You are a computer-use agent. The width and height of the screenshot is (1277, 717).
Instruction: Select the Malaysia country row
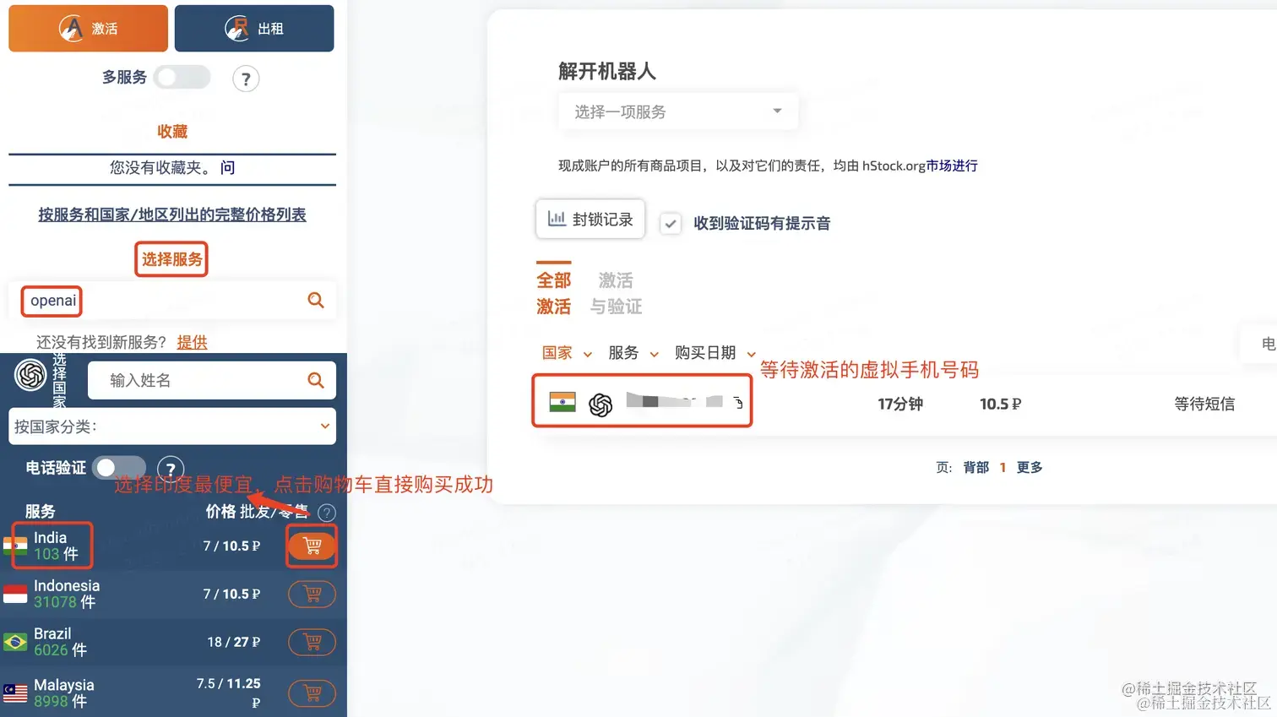[173, 693]
